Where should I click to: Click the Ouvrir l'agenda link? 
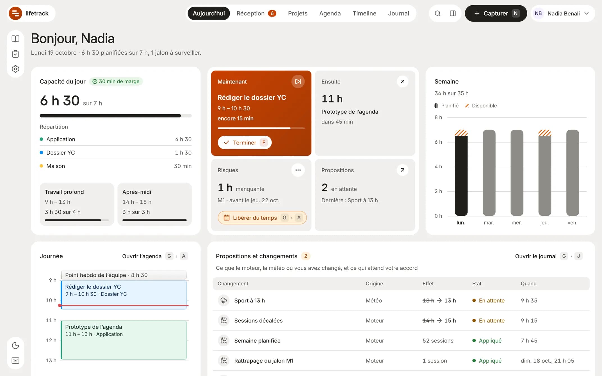coord(155,256)
